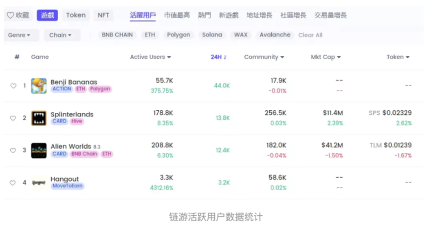This screenshot has width=443, height=226.
Task: Switch to the Token category
Action: (76, 15)
